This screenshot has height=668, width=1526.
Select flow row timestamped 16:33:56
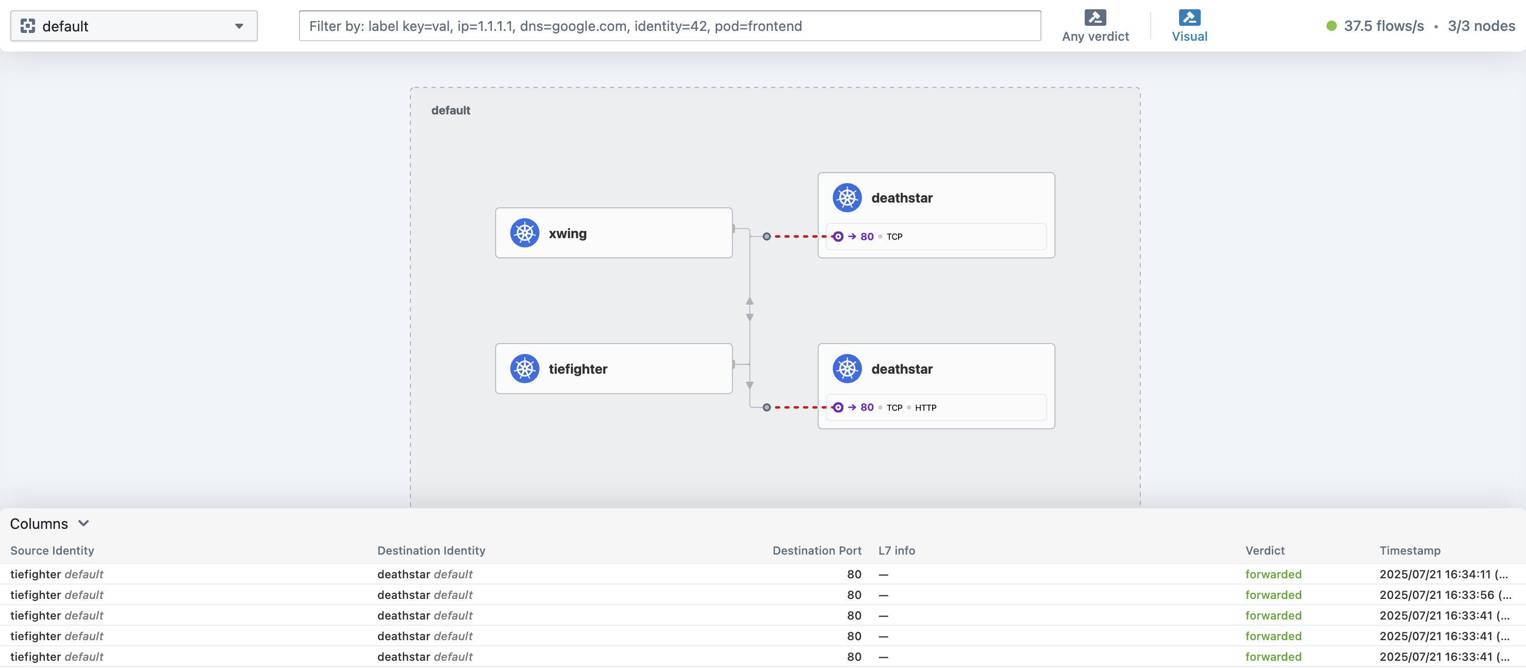pos(1445,595)
